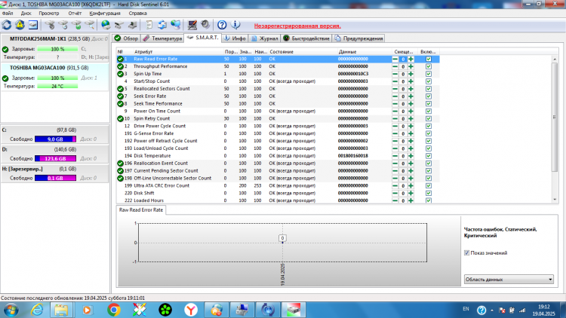Screen dimensions: 566x318
Task: Toggle enable checkbox for Spin Up Time
Action: tap(429, 74)
